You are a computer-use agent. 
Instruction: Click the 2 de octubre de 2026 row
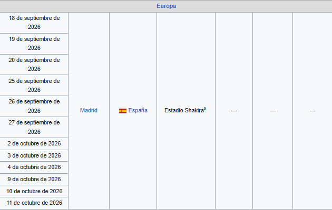tap(34, 144)
